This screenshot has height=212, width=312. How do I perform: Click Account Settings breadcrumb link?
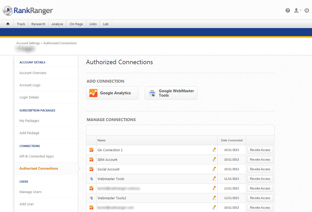click(x=28, y=43)
